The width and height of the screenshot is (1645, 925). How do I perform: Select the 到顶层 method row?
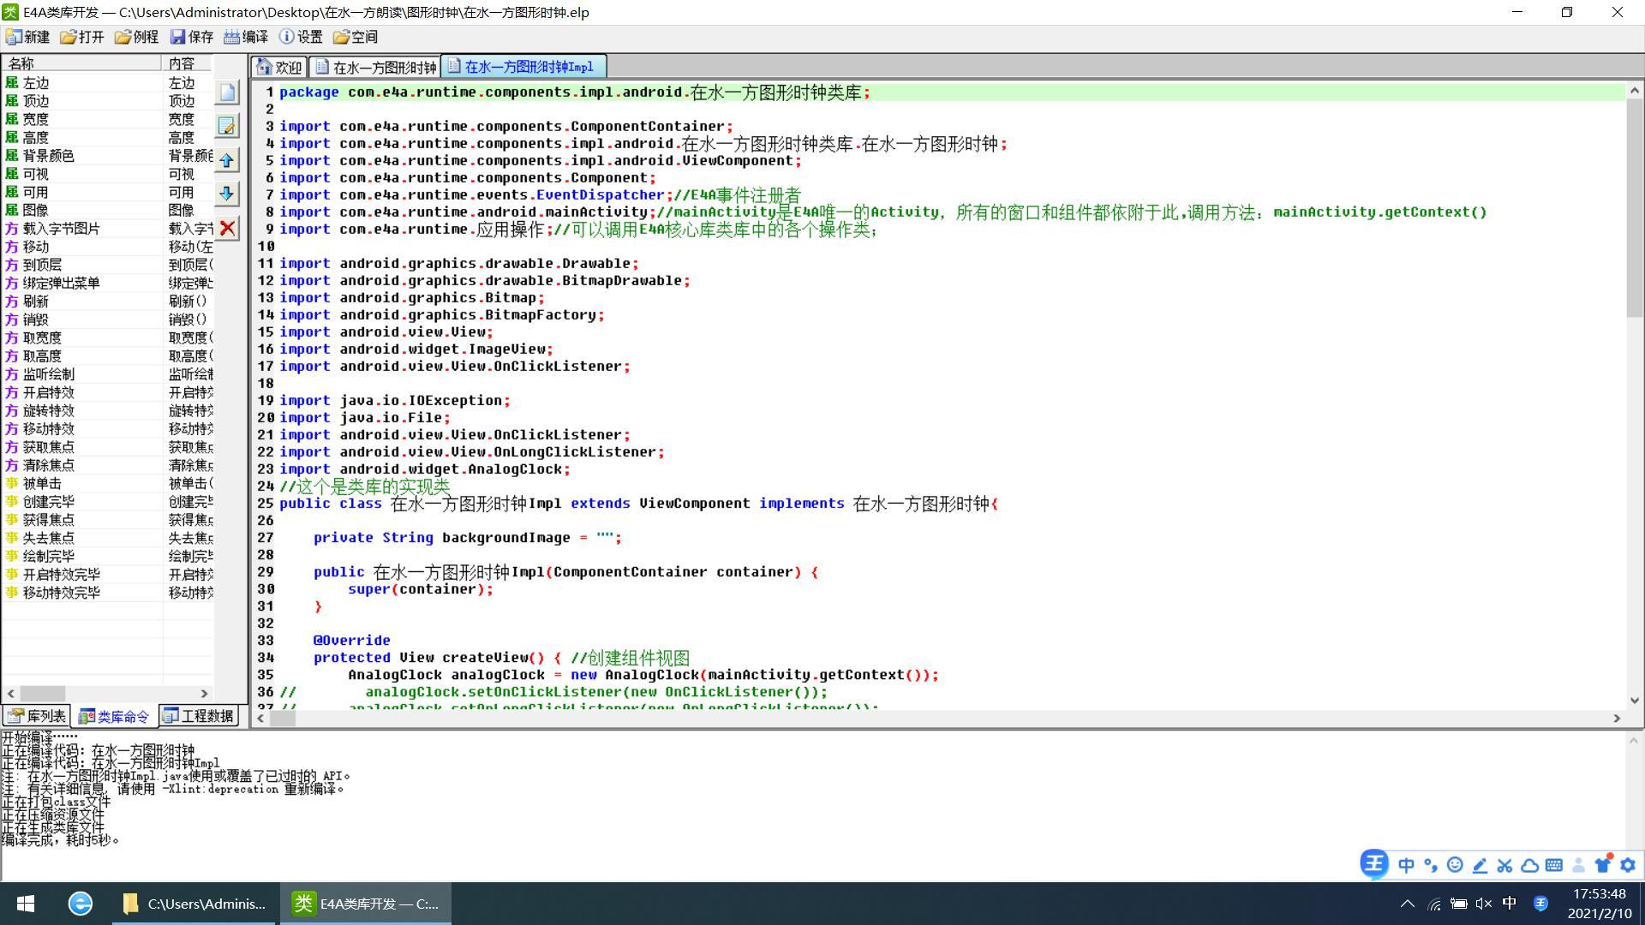coord(107,265)
